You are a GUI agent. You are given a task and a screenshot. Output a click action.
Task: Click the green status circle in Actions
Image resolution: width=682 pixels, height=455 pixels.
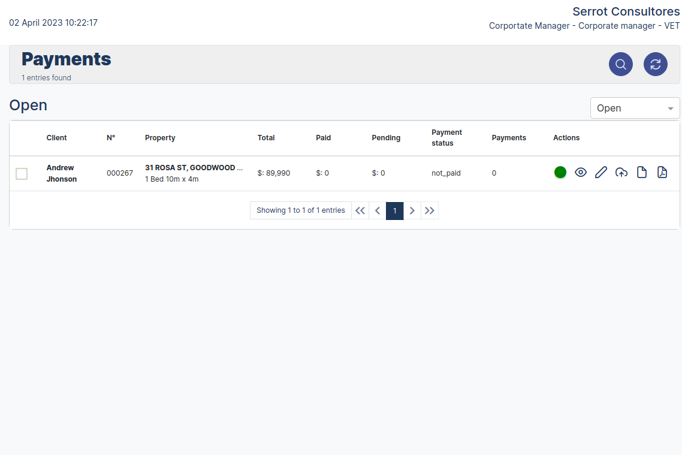pyautogui.click(x=560, y=173)
